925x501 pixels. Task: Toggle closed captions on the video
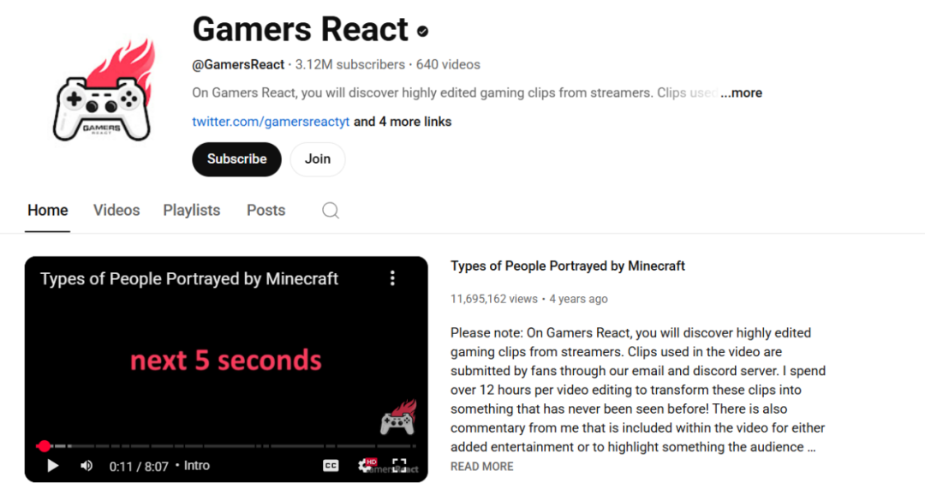[x=331, y=466]
